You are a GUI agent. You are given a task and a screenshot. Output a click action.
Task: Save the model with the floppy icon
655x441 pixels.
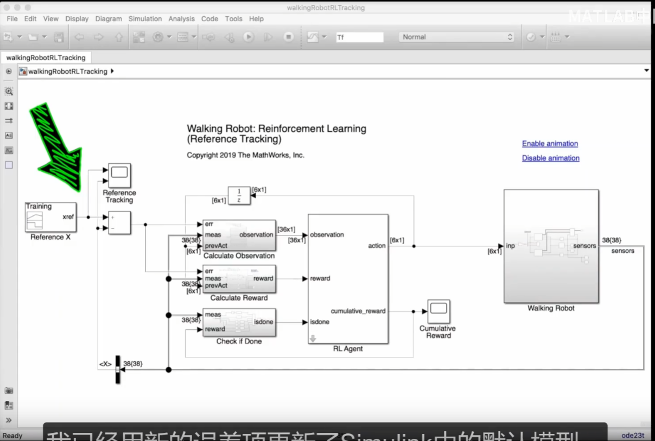(x=59, y=37)
